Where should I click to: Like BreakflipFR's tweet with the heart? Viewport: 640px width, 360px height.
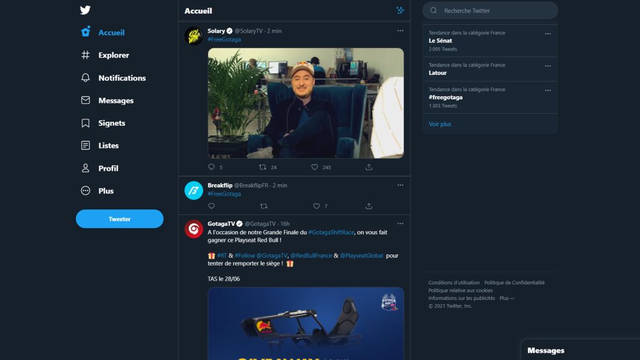click(x=316, y=206)
